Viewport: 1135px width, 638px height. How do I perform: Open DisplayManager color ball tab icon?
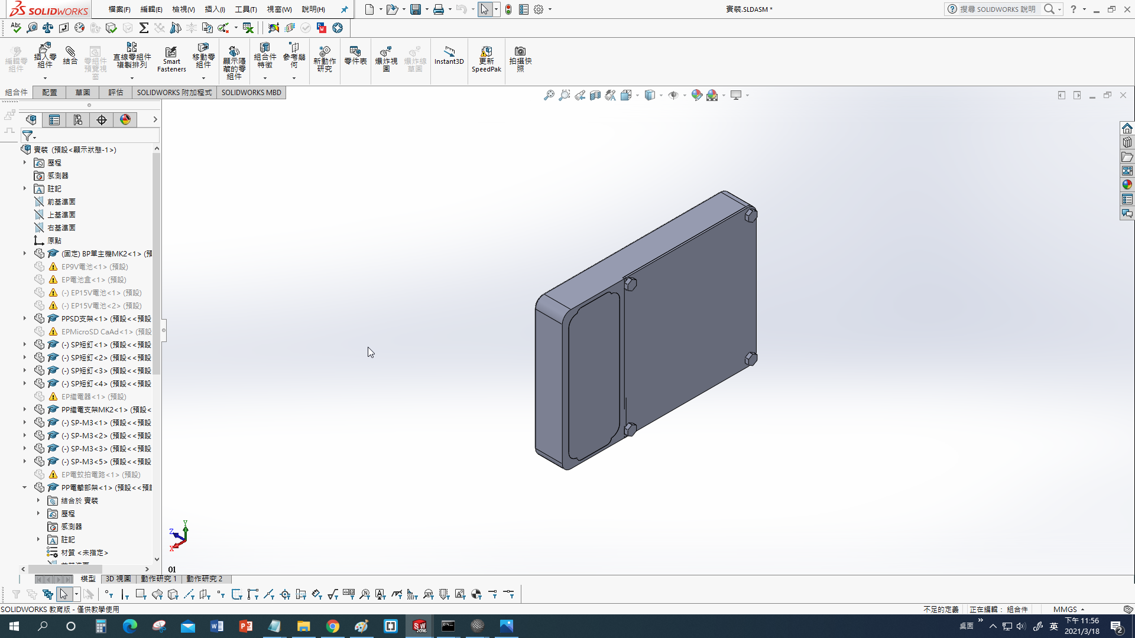pyautogui.click(x=125, y=120)
